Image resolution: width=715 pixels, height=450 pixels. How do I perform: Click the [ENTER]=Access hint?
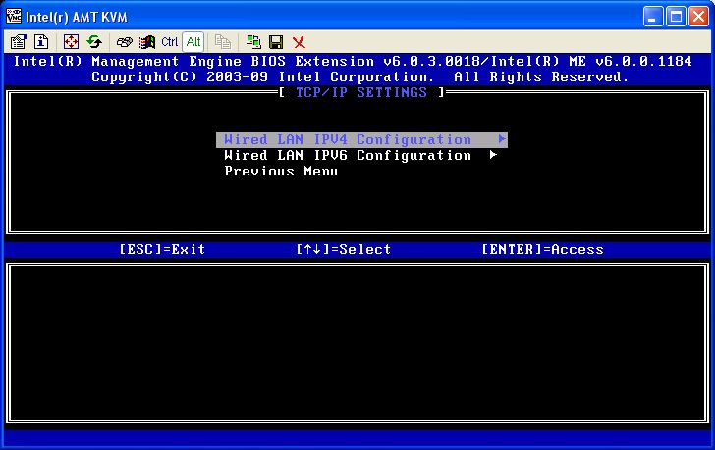pyautogui.click(x=542, y=250)
